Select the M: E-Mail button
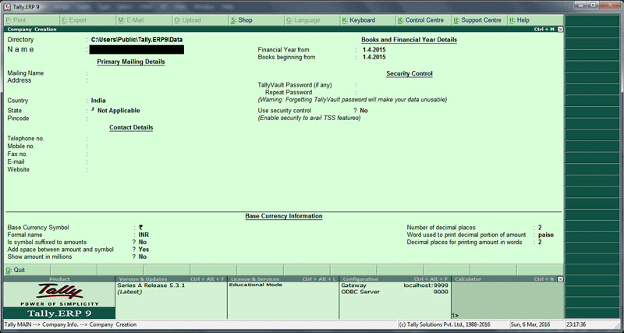The width and height of the screenshot is (624, 333). point(144,20)
